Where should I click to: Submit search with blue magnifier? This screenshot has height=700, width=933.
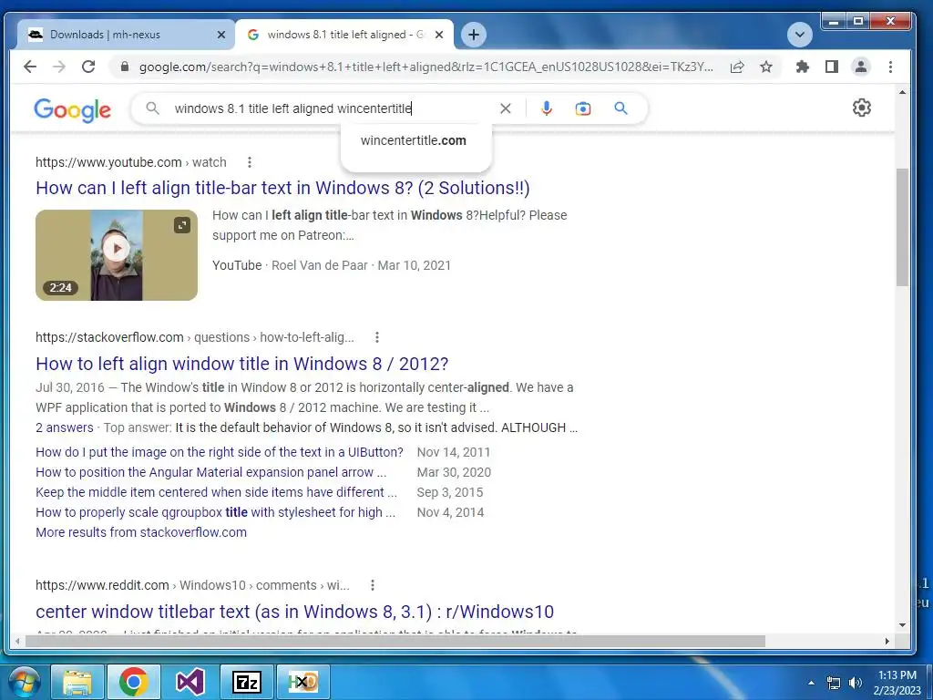click(620, 108)
